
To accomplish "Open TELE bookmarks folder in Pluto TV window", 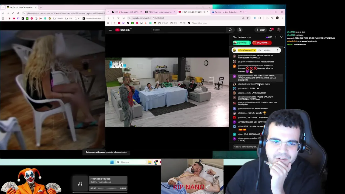I will pyautogui.click(x=69, y=19).
